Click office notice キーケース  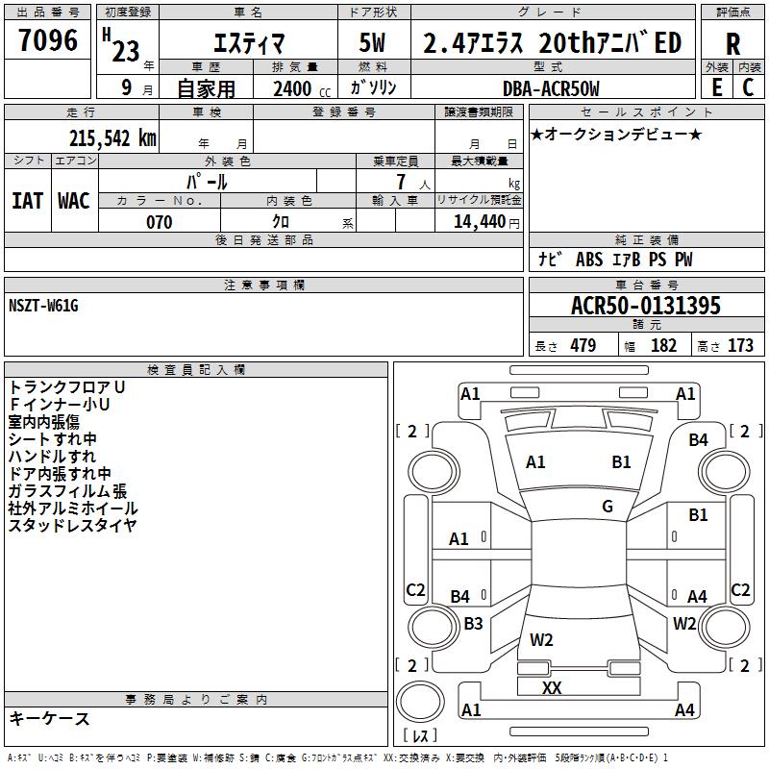click(50, 718)
